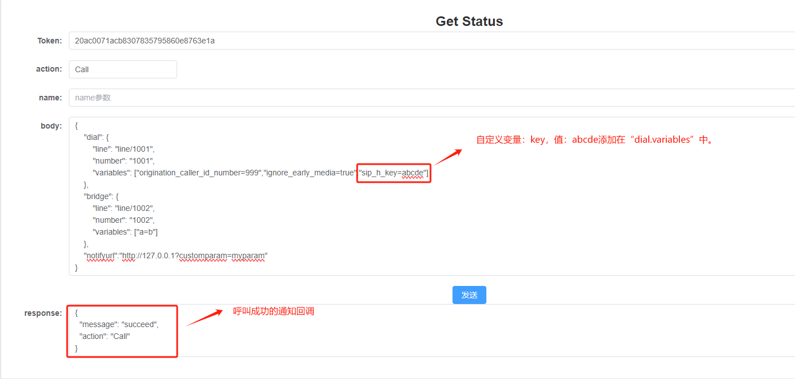Click the name: label
This screenshot has height=379, width=795.
tap(50, 98)
